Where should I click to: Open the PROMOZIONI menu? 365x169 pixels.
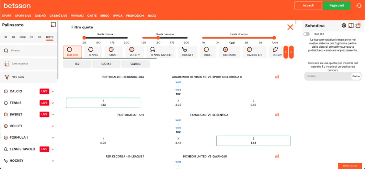pyautogui.click(x=135, y=16)
